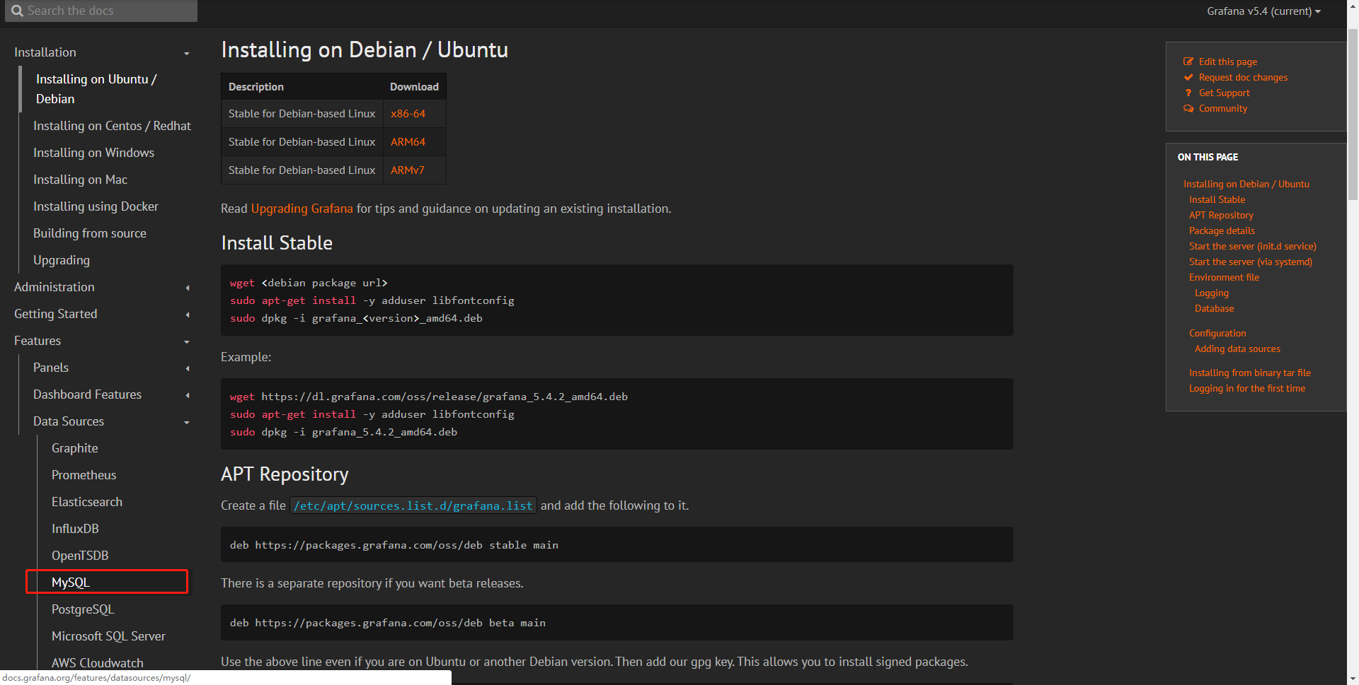Image resolution: width=1359 pixels, height=685 pixels.
Task: Focus the Search the docs field
Action: (x=101, y=11)
